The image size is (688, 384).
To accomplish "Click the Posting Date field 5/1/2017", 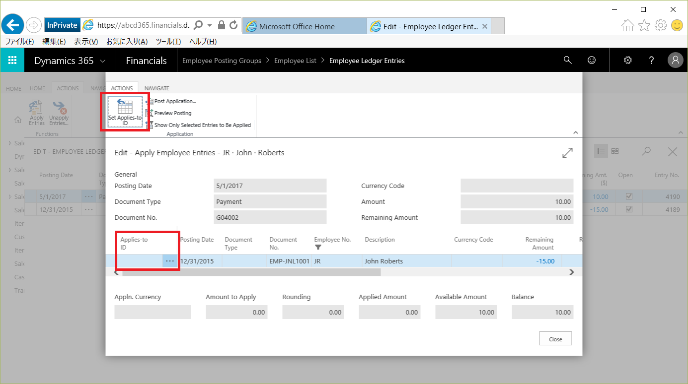I will click(270, 186).
